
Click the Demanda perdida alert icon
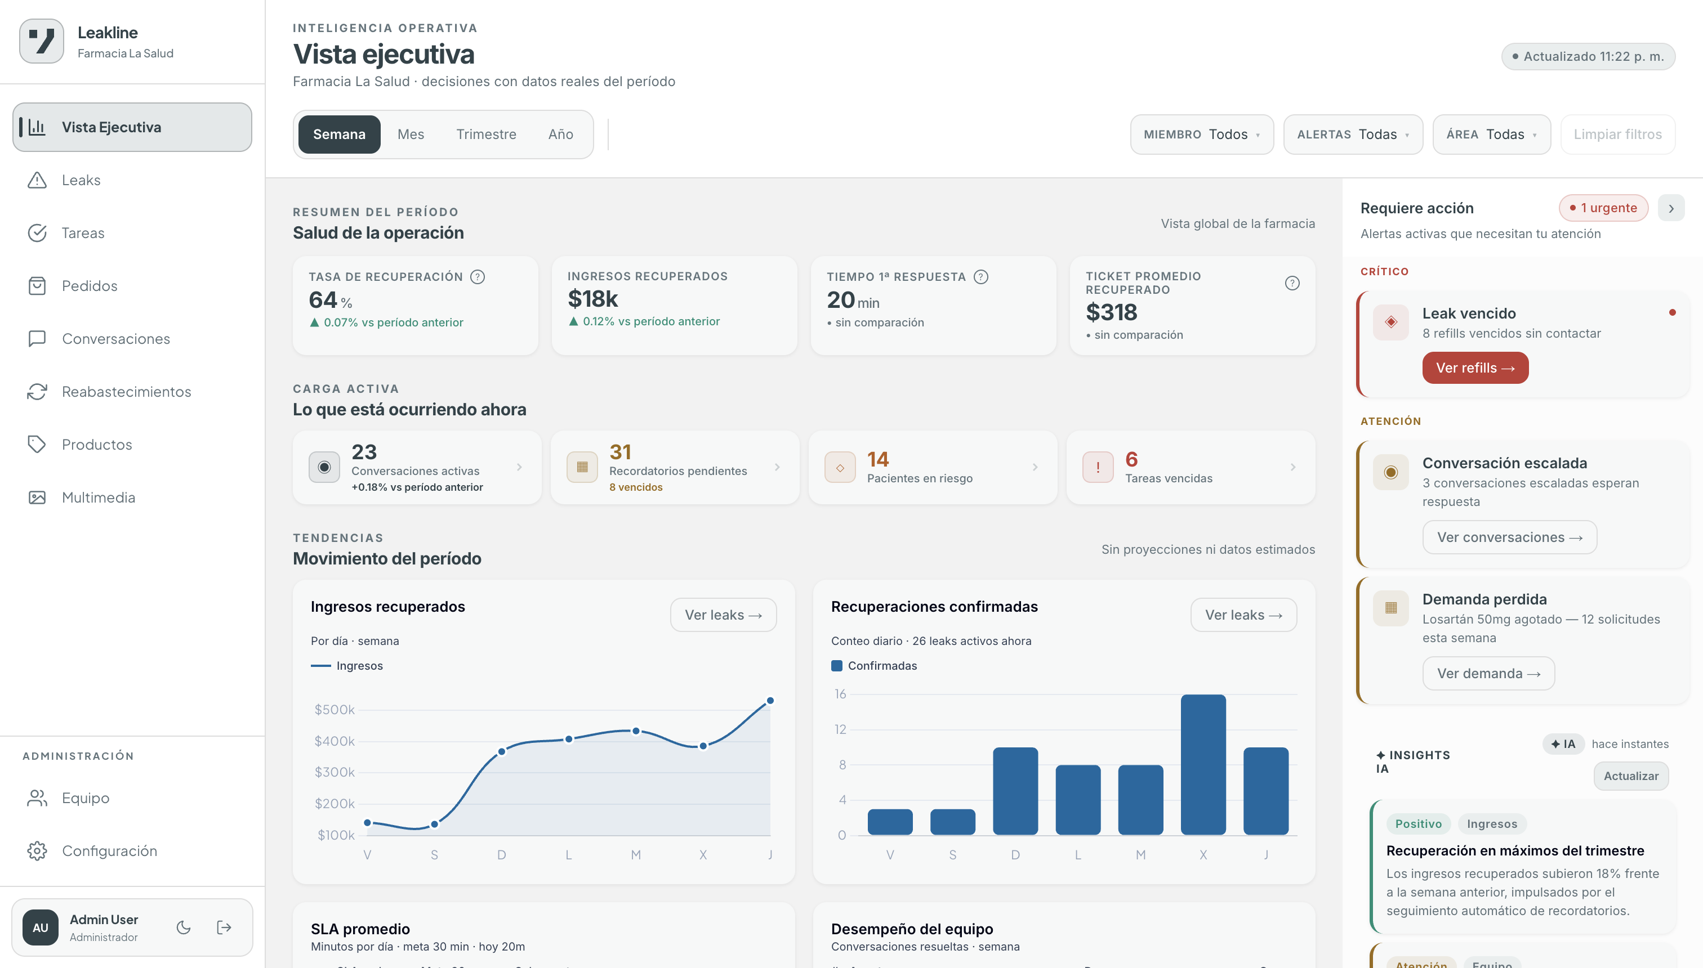[x=1391, y=608]
